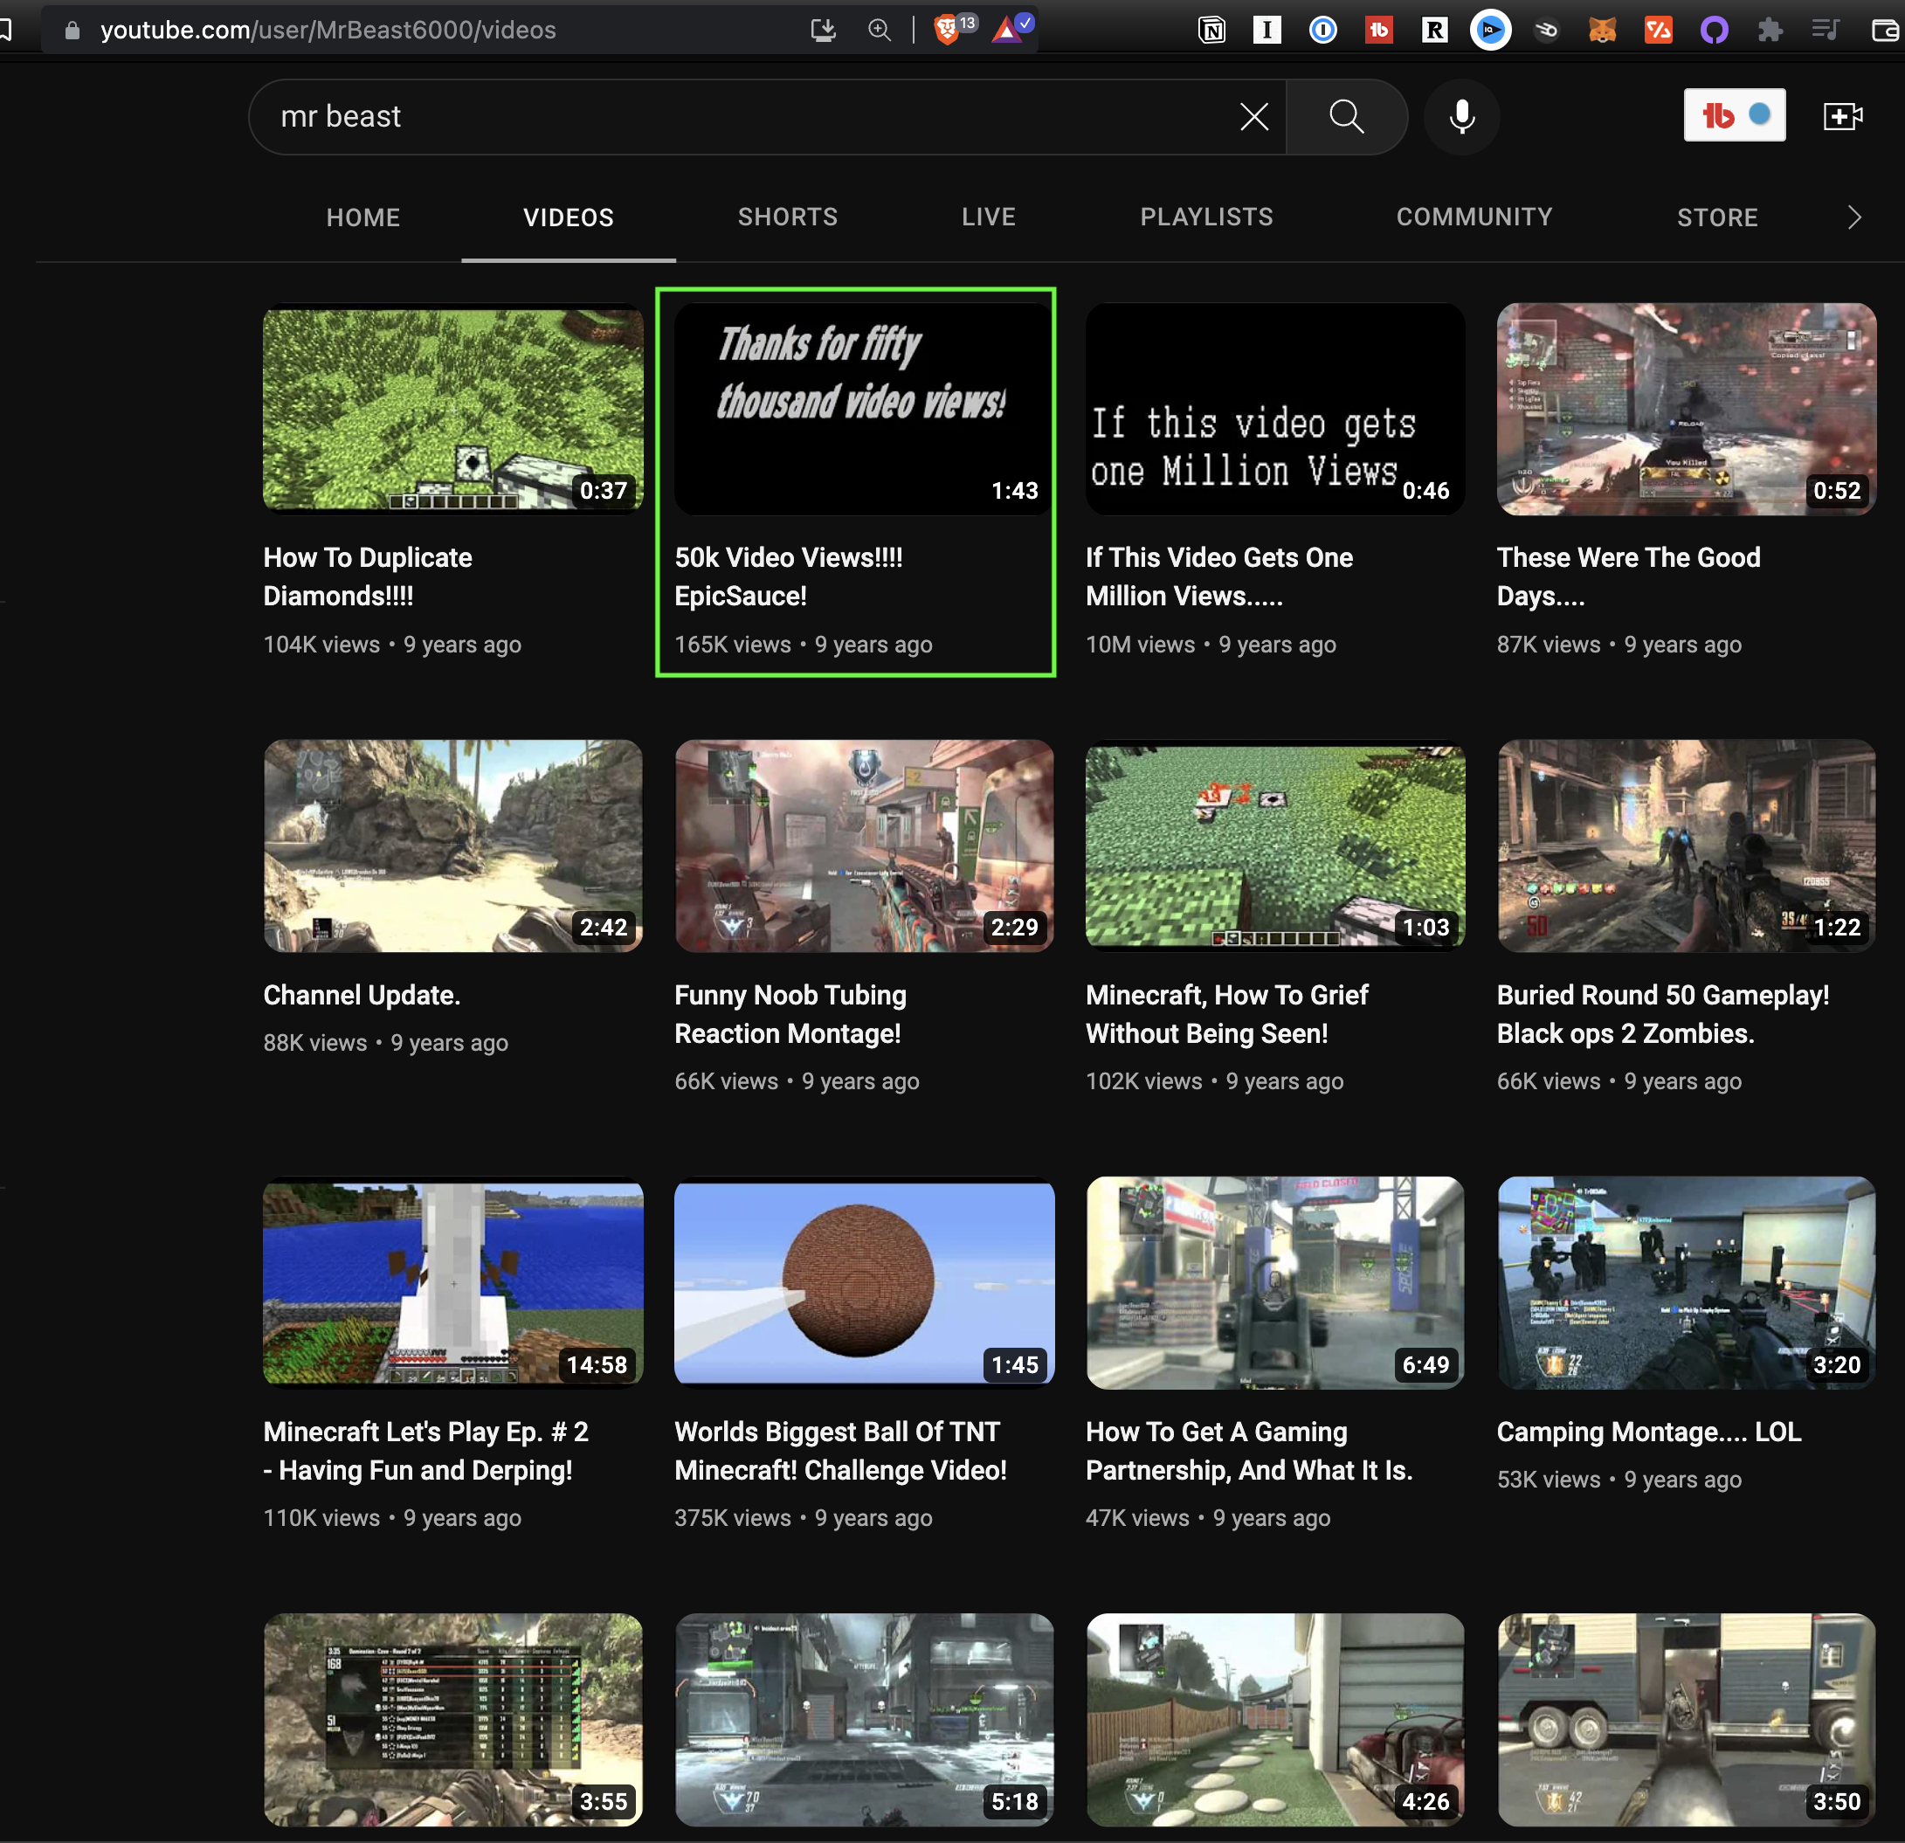Click the purple ring extension icon
Image resolution: width=1905 pixels, height=1843 pixels.
click(1715, 30)
